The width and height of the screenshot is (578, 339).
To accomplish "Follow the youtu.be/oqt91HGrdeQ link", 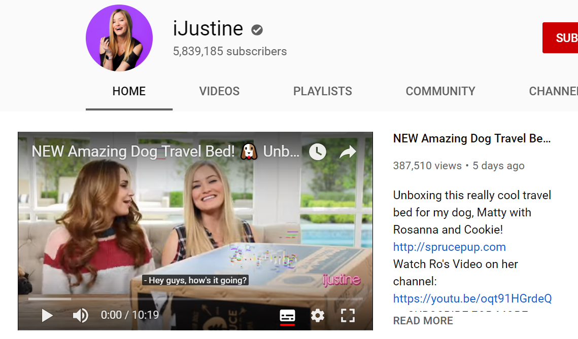I will tap(472, 298).
